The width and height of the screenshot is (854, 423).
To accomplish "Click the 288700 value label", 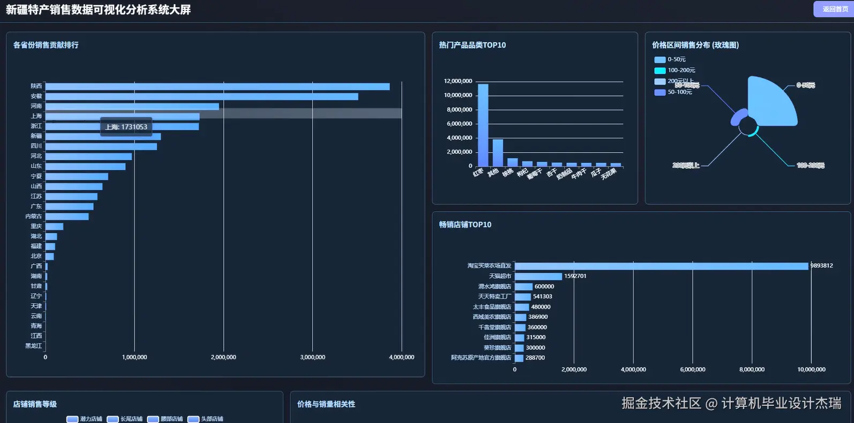I will point(535,358).
